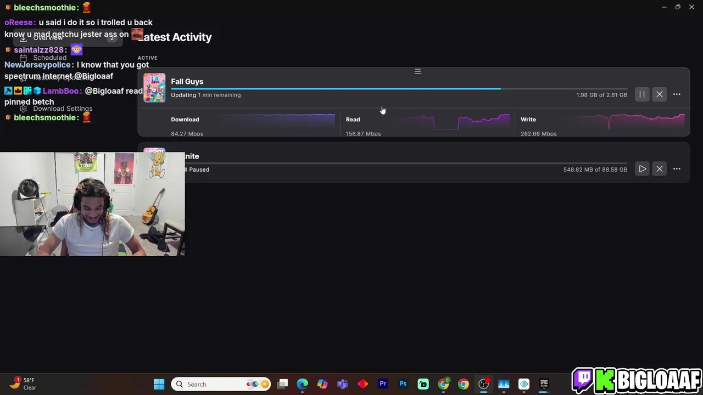Open Microsoft Teams from the taskbar
The image size is (703, 395).
click(x=343, y=384)
